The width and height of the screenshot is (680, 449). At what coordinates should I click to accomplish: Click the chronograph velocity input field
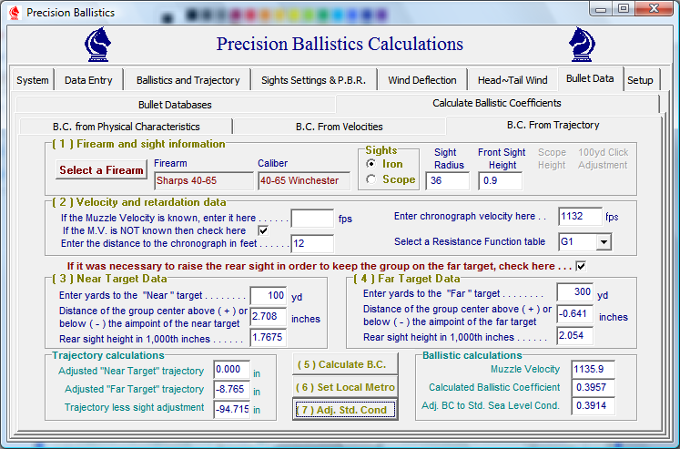click(580, 217)
